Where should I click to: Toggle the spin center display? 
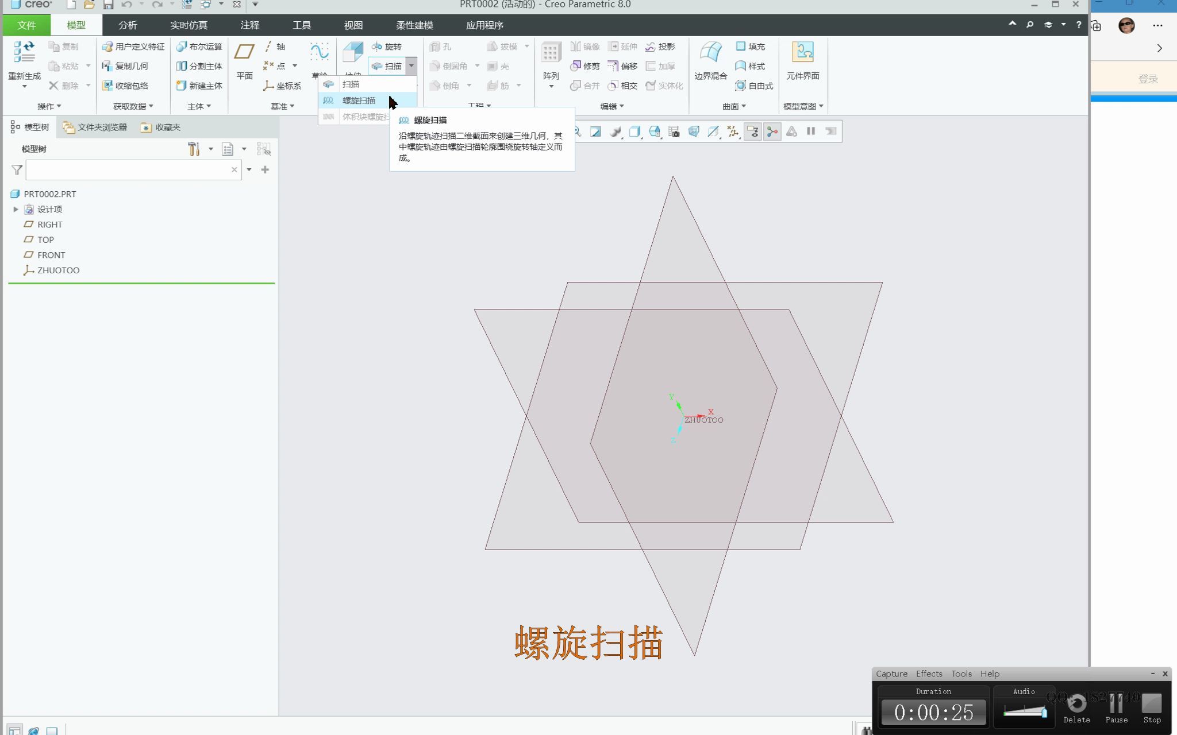point(771,131)
